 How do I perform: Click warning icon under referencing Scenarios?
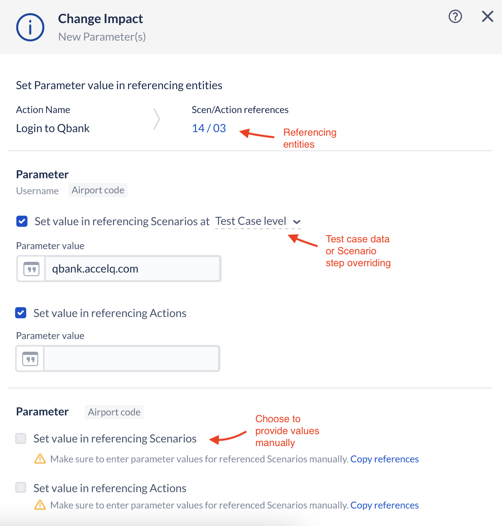40,459
